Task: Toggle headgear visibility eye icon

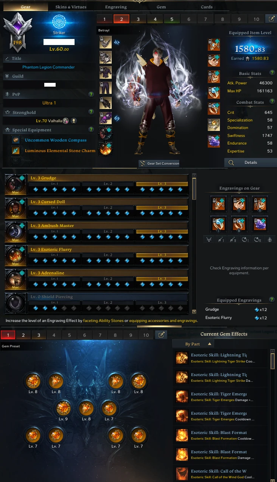Action: click(x=117, y=43)
